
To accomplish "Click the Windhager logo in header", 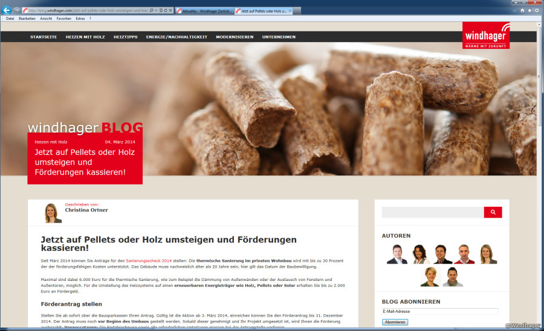I will [485, 36].
